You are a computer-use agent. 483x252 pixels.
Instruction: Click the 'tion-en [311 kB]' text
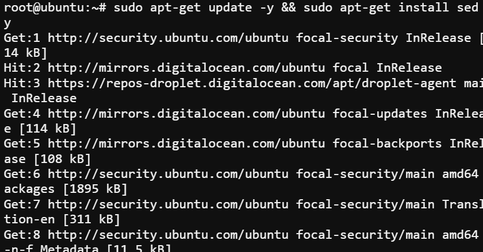pyautogui.click(x=62, y=220)
